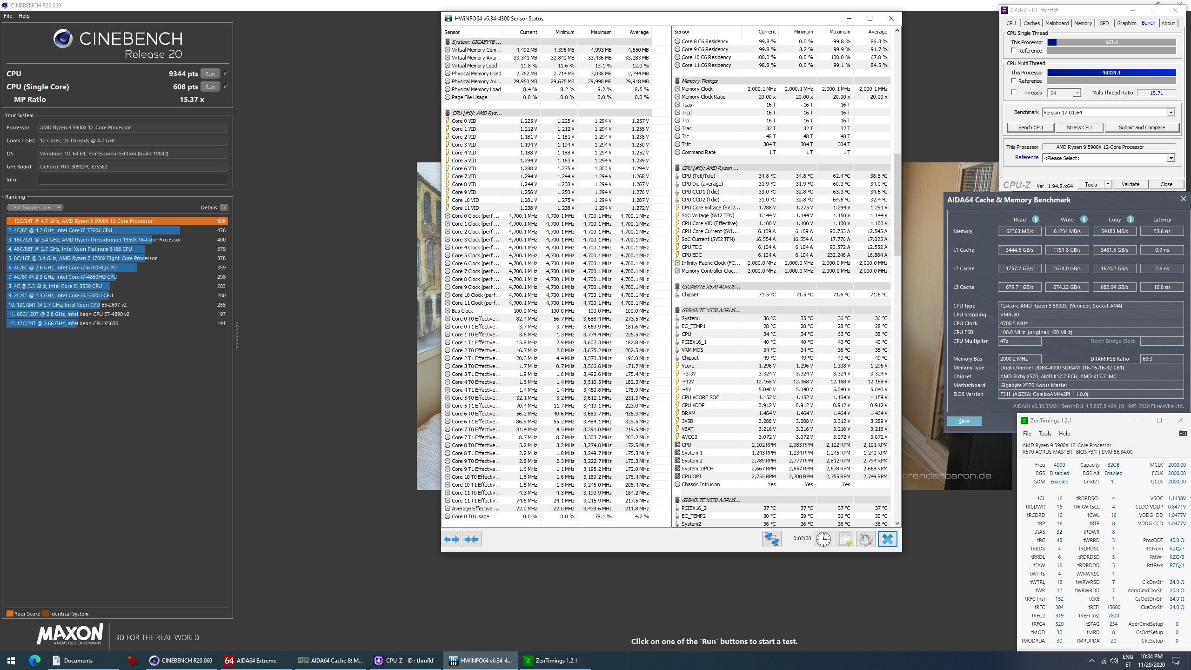The image size is (1191, 670).
Task: Click Stress CPU in CPU-Z
Action: 1079,127
